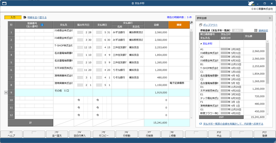Screen dimensions: 276x143
Task: Select row number 12 header
Action: coord(11,115)
